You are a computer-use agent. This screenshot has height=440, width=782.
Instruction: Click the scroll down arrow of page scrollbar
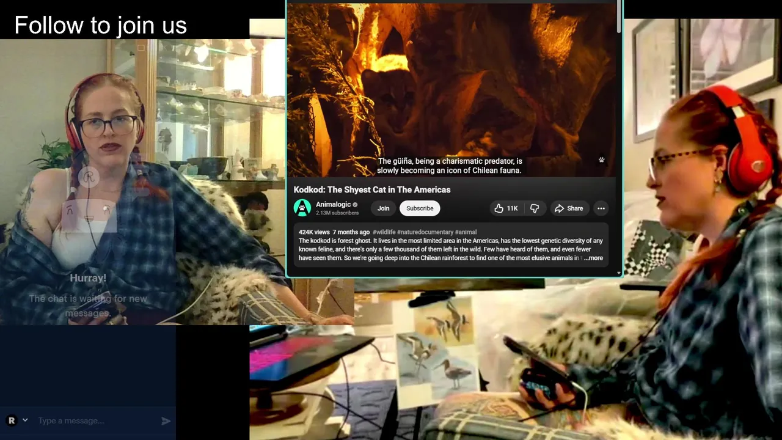[x=619, y=273]
